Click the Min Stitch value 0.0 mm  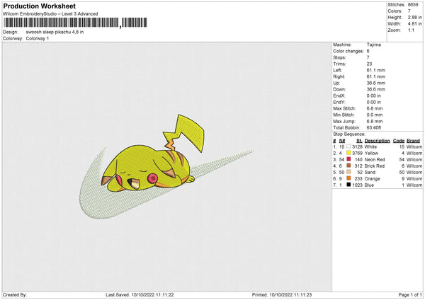(x=375, y=115)
